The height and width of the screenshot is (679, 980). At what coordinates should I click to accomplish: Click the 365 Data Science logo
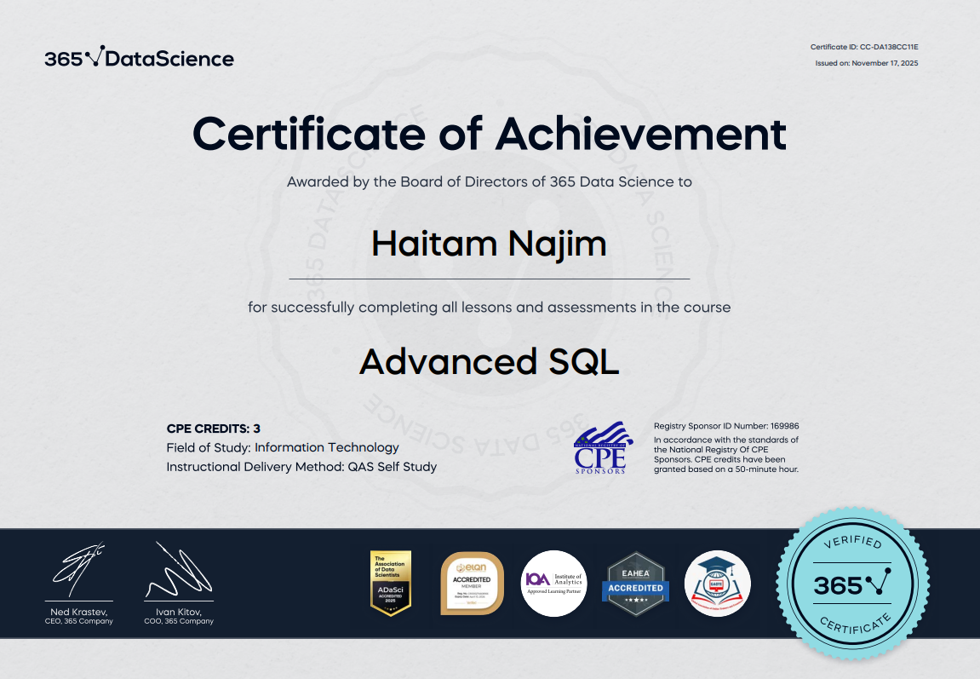click(139, 57)
